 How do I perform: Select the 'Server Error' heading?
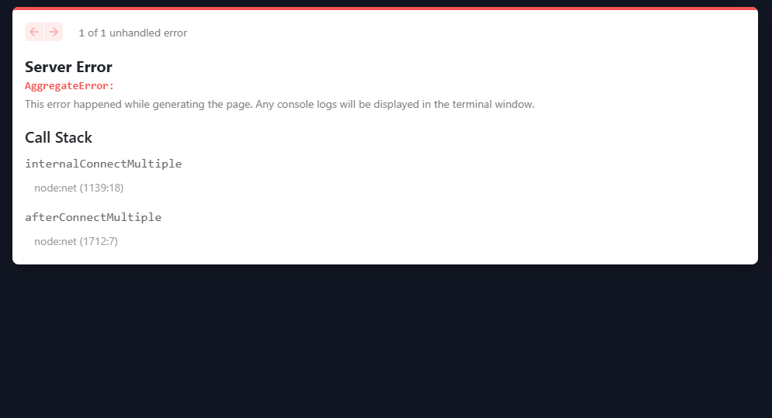point(68,67)
